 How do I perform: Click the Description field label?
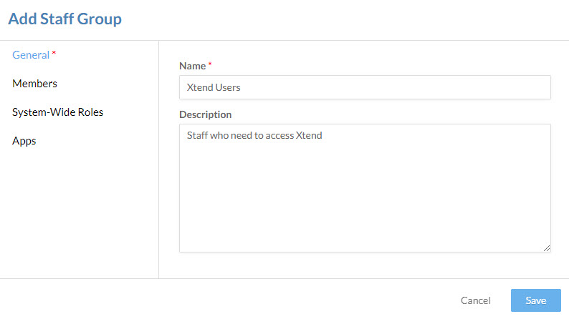click(206, 114)
